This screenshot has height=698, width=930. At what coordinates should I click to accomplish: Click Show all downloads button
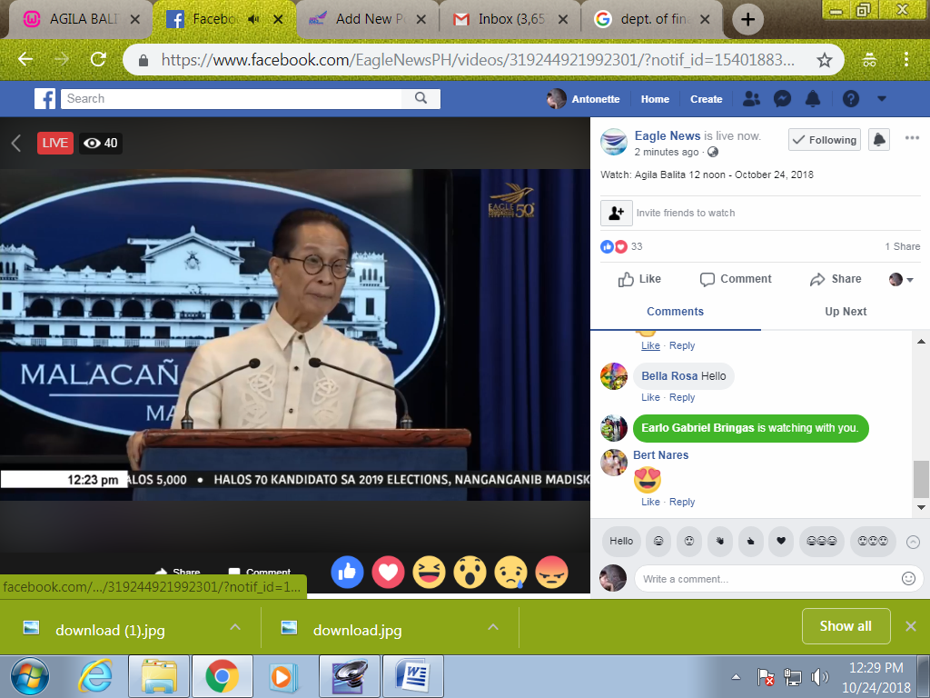[x=845, y=626]
